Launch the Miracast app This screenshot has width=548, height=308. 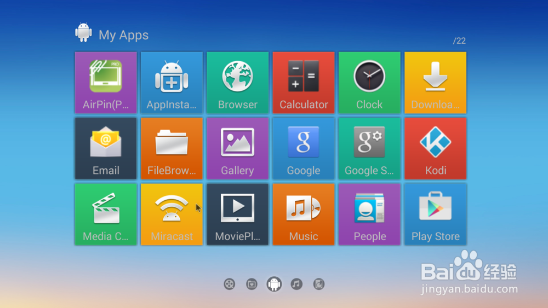click(172, 214)
